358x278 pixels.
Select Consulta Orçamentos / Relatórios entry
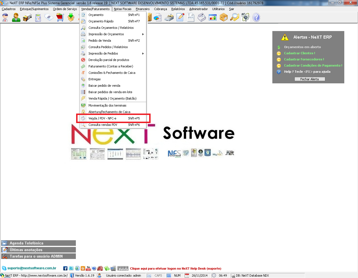pos(113,28)
